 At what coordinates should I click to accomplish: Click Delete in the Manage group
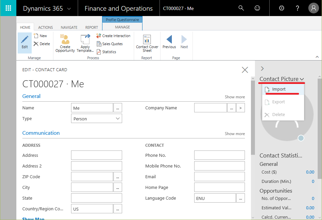tap(42, 44)
